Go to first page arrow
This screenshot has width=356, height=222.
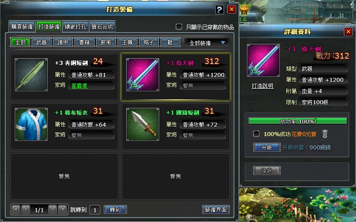tap(16, 209)
